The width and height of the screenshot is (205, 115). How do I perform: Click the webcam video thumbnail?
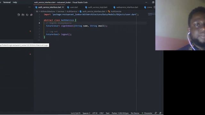[180, 25]
